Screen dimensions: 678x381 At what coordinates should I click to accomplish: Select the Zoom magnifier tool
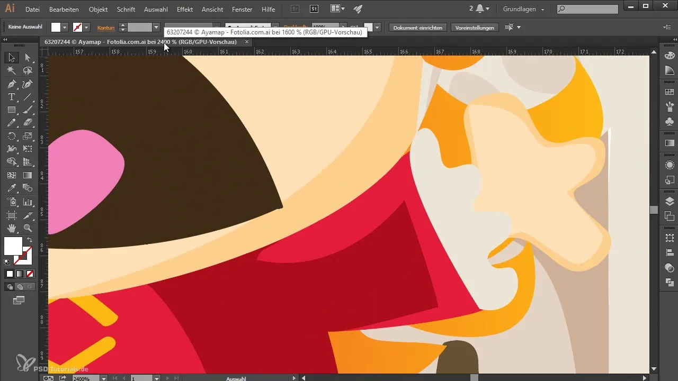coord(28,228)
